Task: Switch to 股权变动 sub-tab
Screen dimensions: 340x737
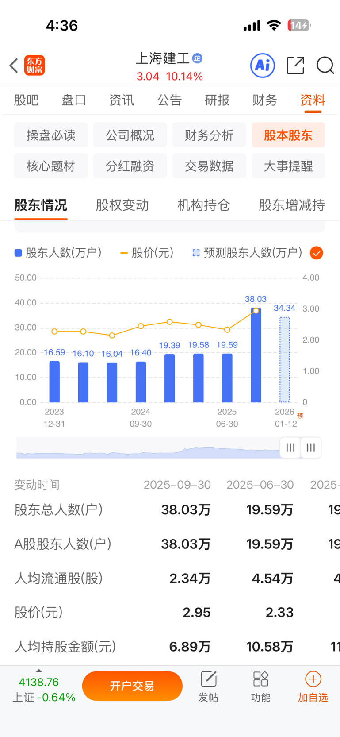Action: pyautogui.click(x=122, y=205)
